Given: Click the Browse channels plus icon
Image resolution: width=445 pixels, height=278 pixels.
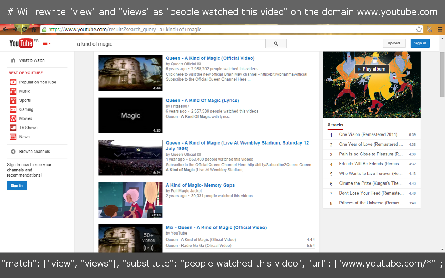Looking at the screenshot, I should point(13,152).
